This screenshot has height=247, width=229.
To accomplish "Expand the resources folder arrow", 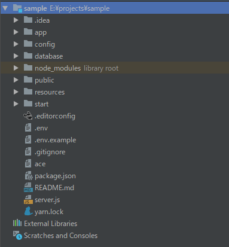I will tap(16, 92).
